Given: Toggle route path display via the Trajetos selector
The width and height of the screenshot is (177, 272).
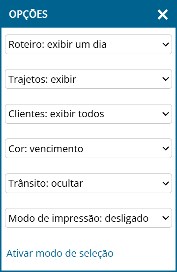Looking at the screenshot, I should tap(88, 79).
